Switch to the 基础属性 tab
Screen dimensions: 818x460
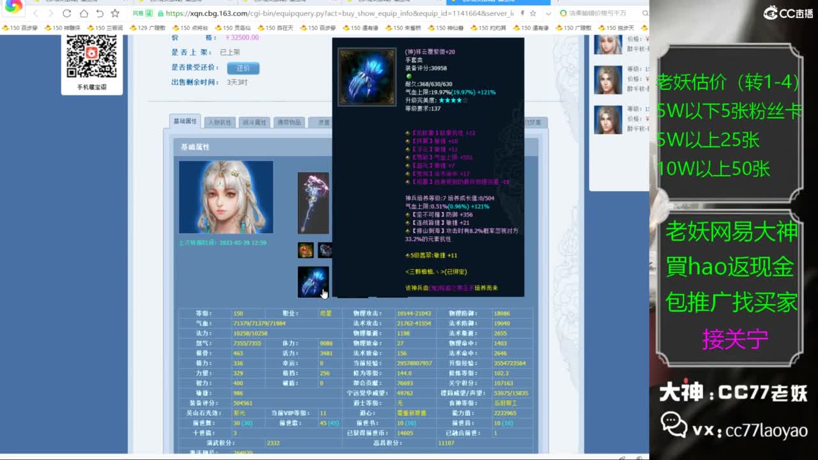[x=185, y=121]
